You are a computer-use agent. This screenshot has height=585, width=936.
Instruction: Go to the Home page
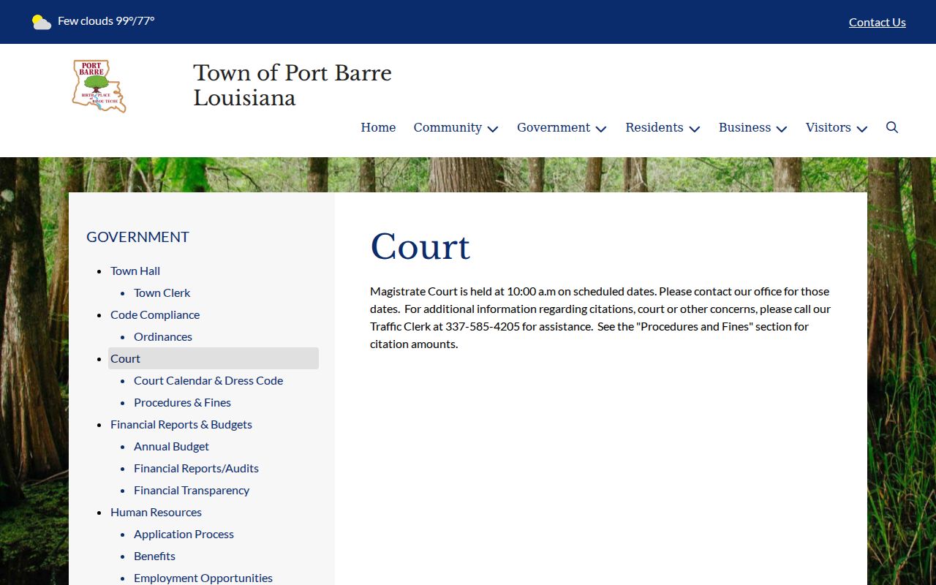coord(378,127)
